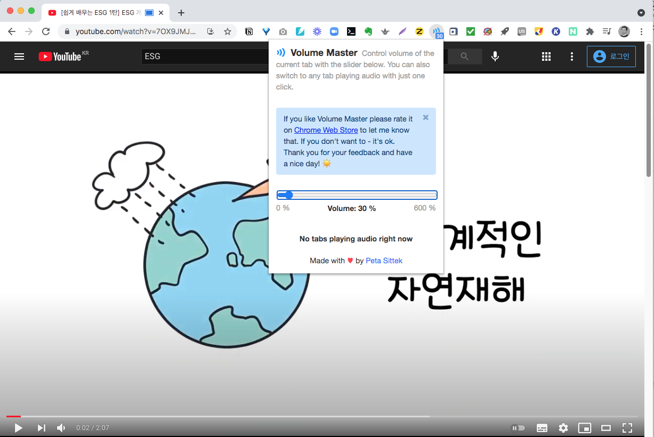Open a new browser tab
The height and width of the screenshot is (437, 654).
[x=181, y=13]
